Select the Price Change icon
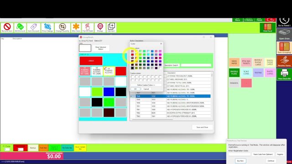Screen dimensions: 292x164 coord(47,27)
